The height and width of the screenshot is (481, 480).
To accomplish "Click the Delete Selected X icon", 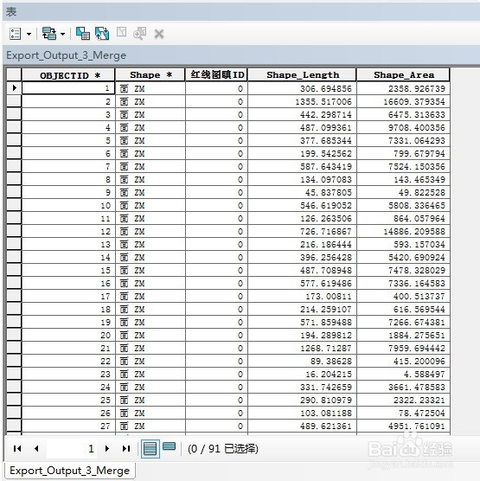I will click(159, 34).
